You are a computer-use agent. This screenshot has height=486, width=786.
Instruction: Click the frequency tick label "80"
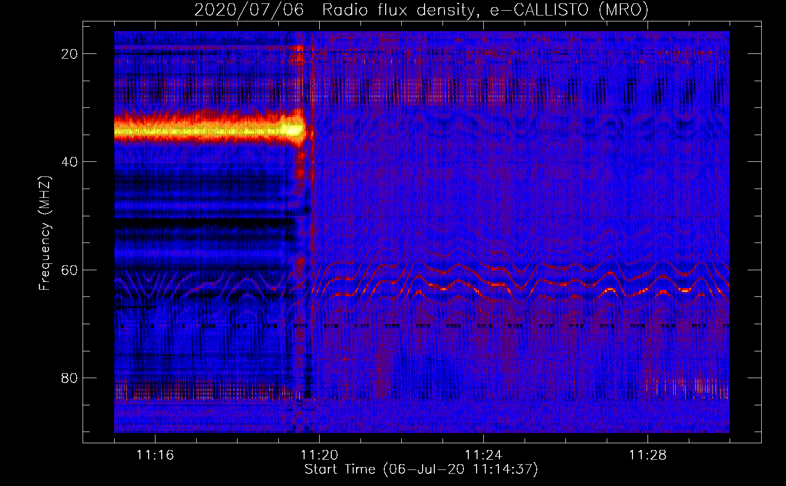(70, 378)
